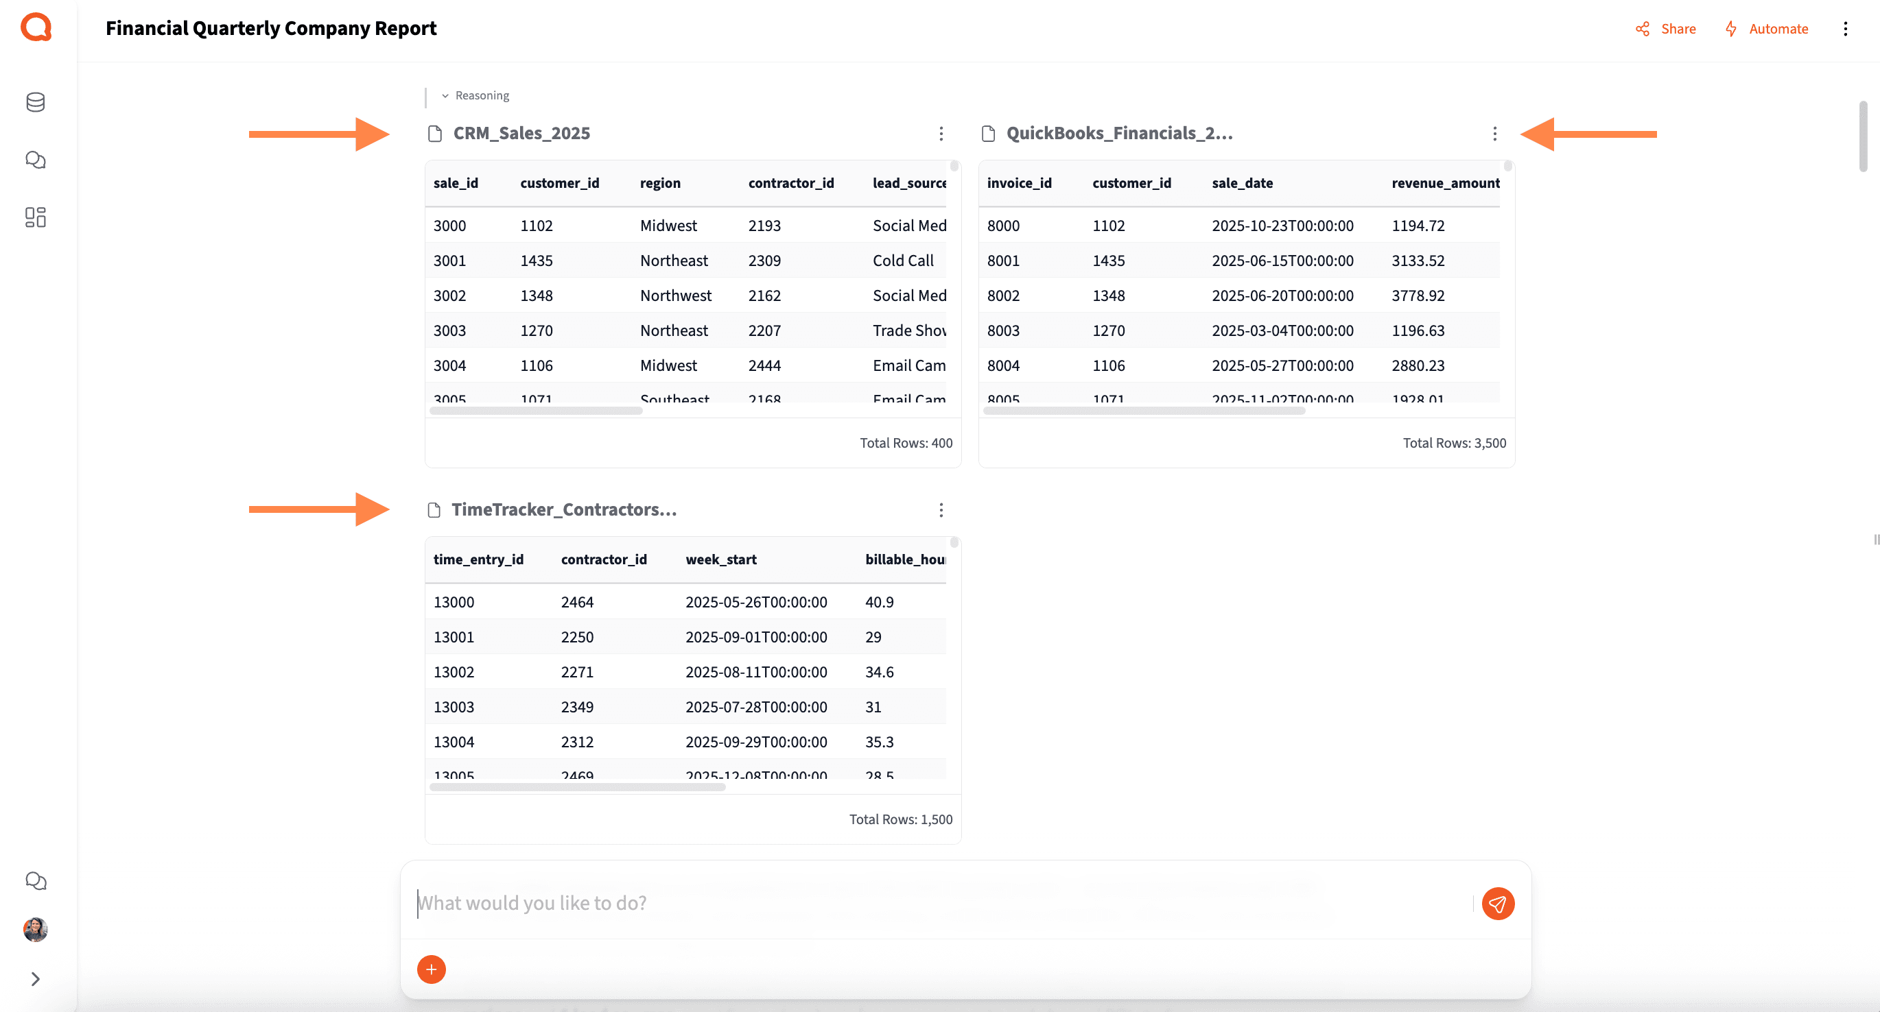1880x1012 pixels.
Task: Click the CRM_Sales table horizontal scrollbar
Action: [537, 411]
